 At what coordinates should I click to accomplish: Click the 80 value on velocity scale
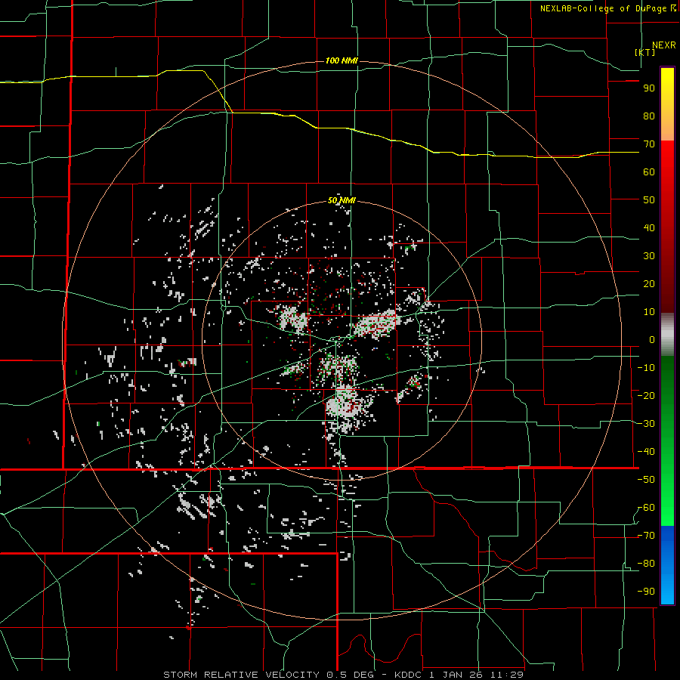coord(649,116)
